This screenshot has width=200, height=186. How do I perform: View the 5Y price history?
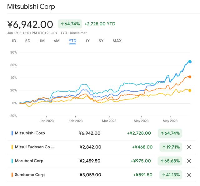pos(101,41)
